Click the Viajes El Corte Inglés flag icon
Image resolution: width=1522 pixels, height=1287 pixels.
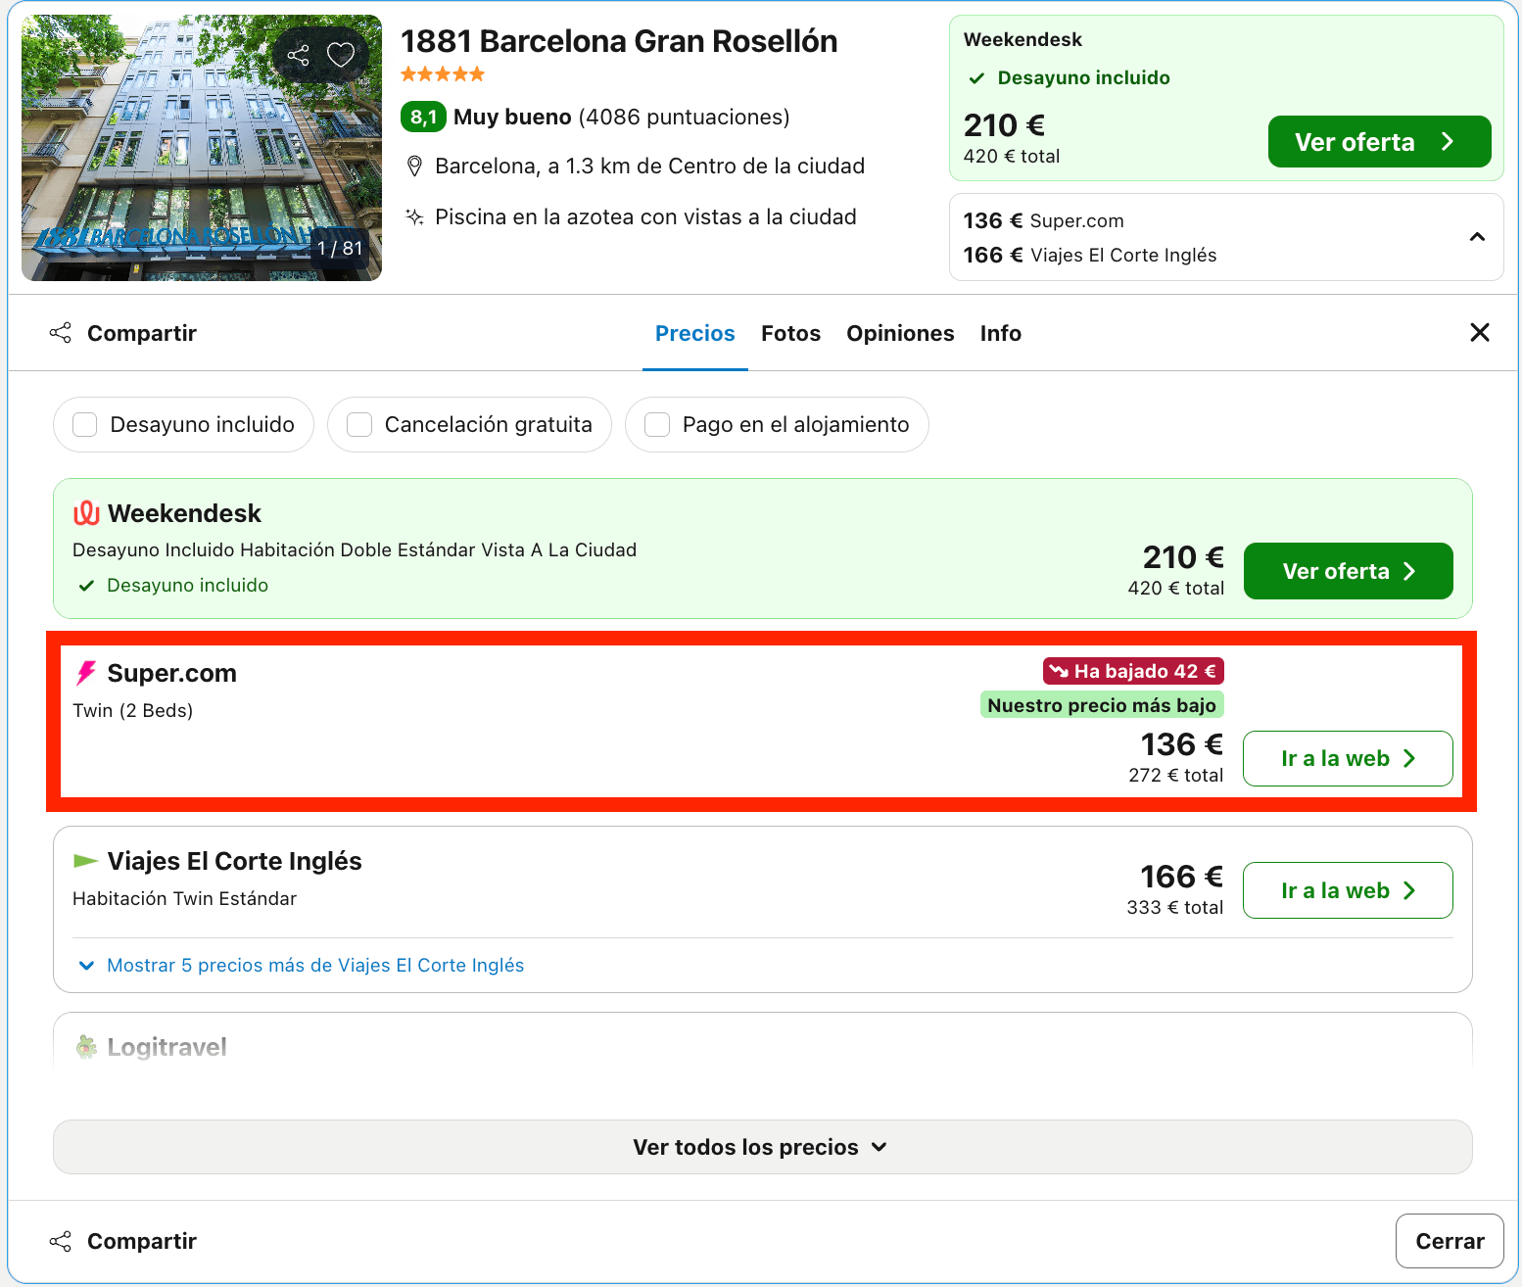coord(86,861)
